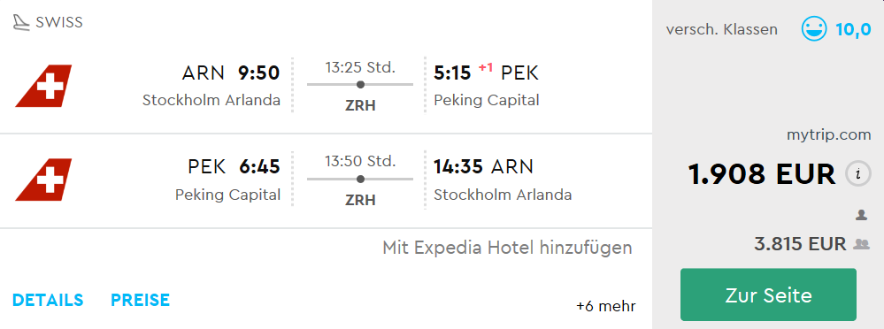This screenshot has width=884, height=329.
Task: Click the 3.815 EUR total price
Action: [801, 244]
